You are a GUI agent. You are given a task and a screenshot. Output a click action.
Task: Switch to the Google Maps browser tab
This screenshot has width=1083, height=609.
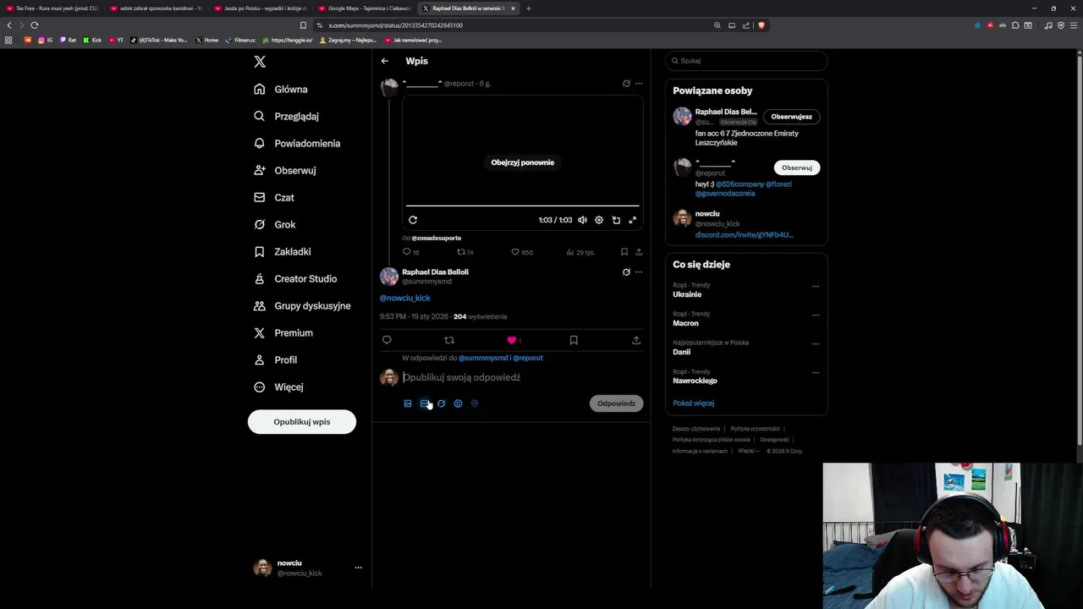click(364, 8)
